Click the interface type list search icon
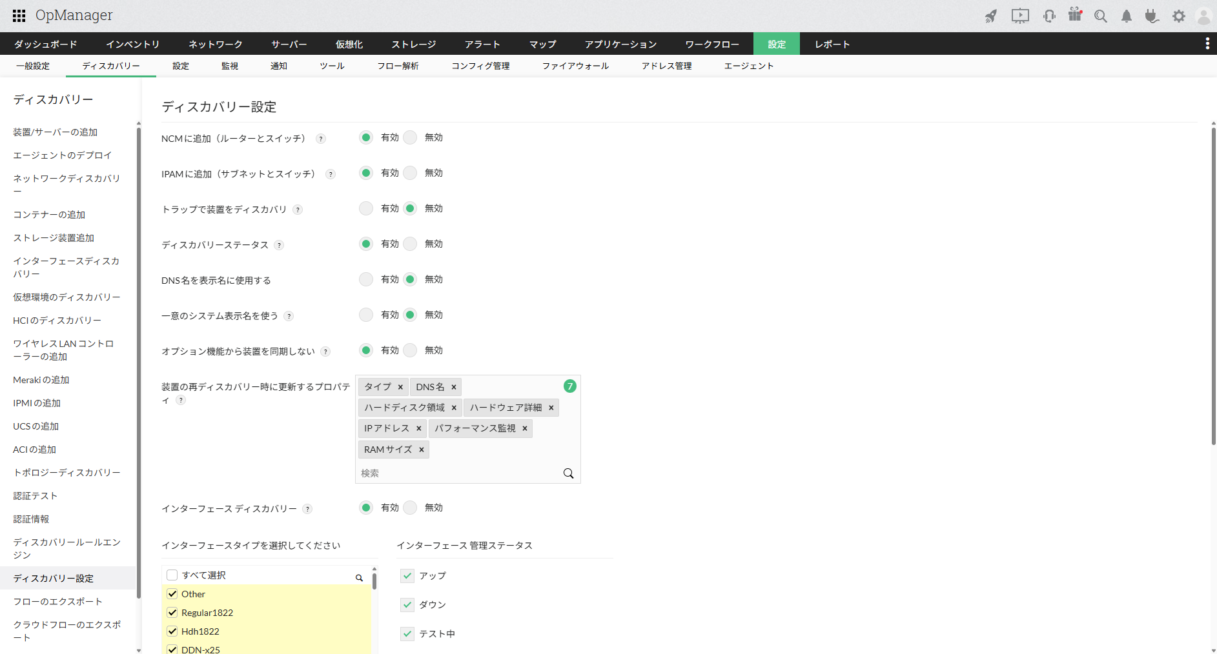Image resolution: width=1217 pixels, height=654 pixels. (x=359, y=578)
